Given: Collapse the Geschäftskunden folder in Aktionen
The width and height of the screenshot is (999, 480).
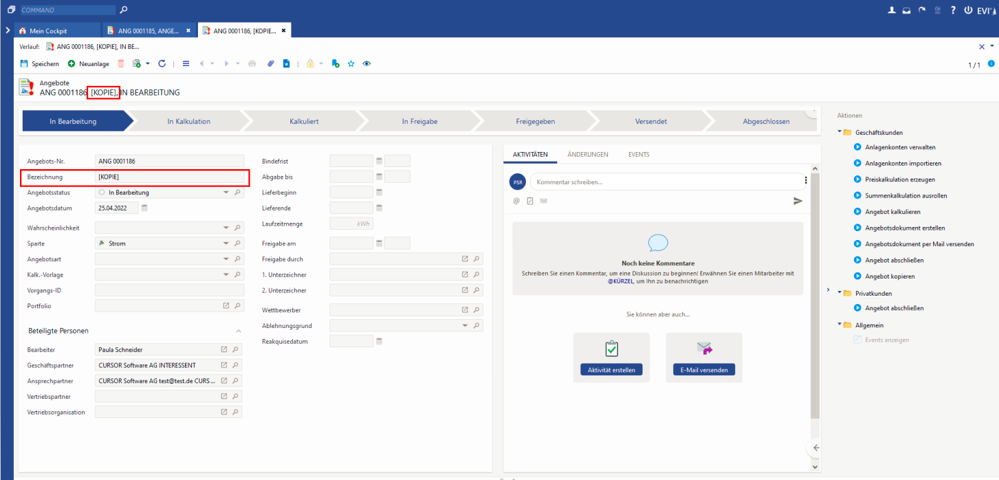Looking at the screenshot, I should (x=839, y=132).
